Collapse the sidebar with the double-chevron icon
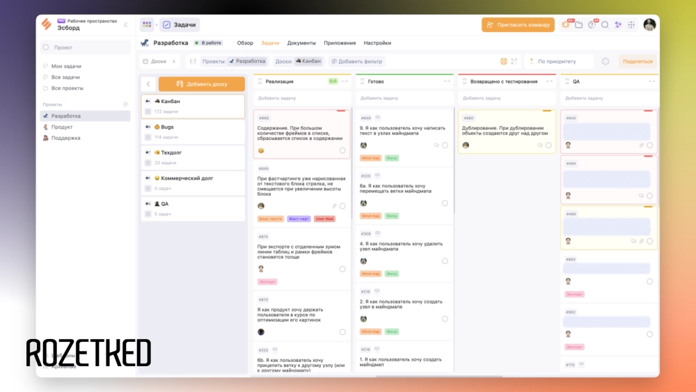Image resolution: width=696 pixels, height=392 pixels. 126,25
